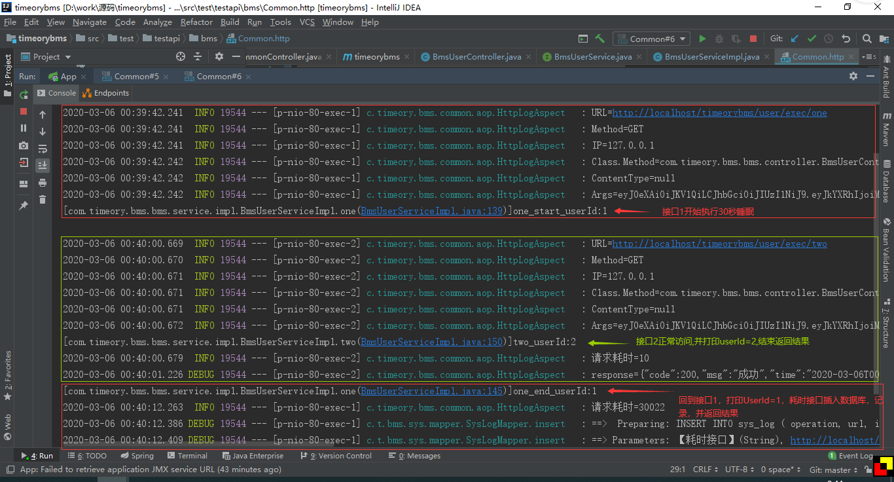Screen dimensions: 894x482
Task: Build project with the hammer icon
Action: pos(600,39)
